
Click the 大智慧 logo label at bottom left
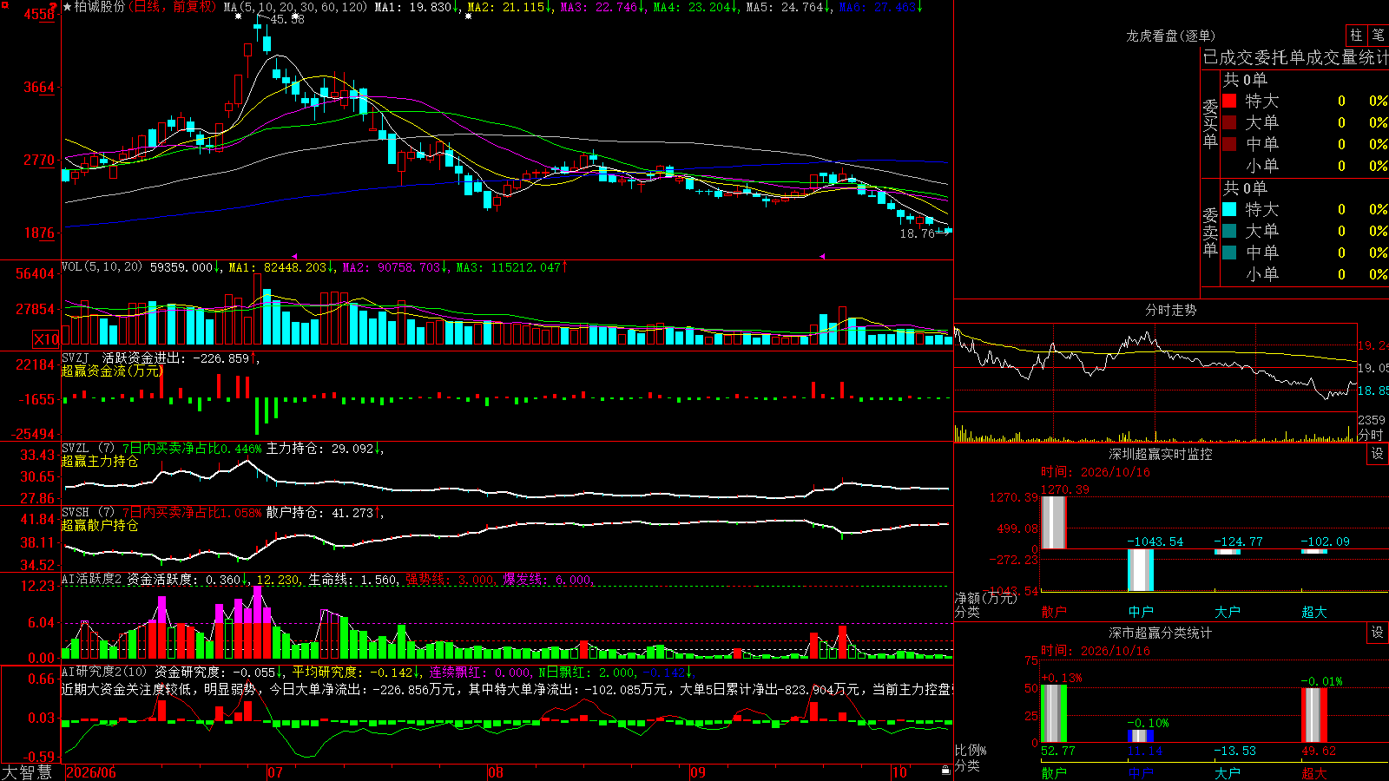(27, 772)
